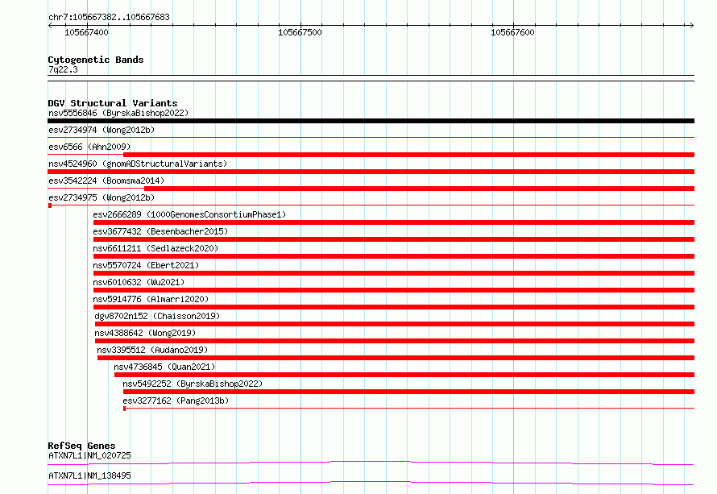Click the red nsv5914776 variant bar
717x494 pixels.
pyautogui.click(x=394, y=307)
